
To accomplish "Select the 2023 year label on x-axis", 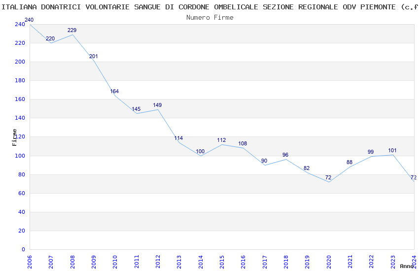I will coord(393,262).
